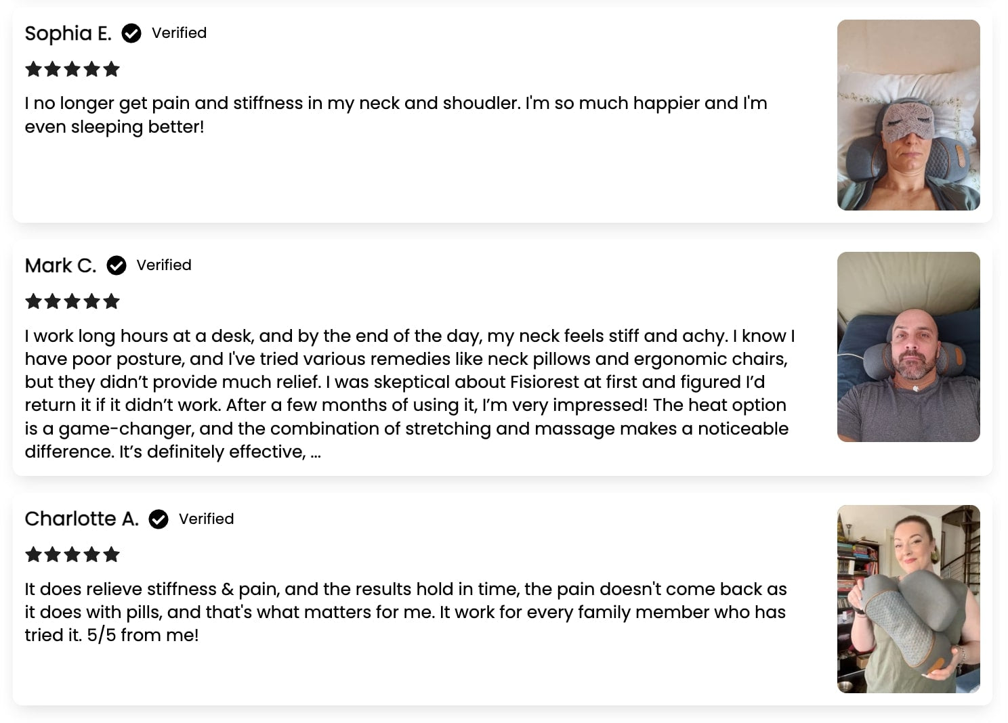Click the Verified label next to Sophia E.

tap(179, 33)
